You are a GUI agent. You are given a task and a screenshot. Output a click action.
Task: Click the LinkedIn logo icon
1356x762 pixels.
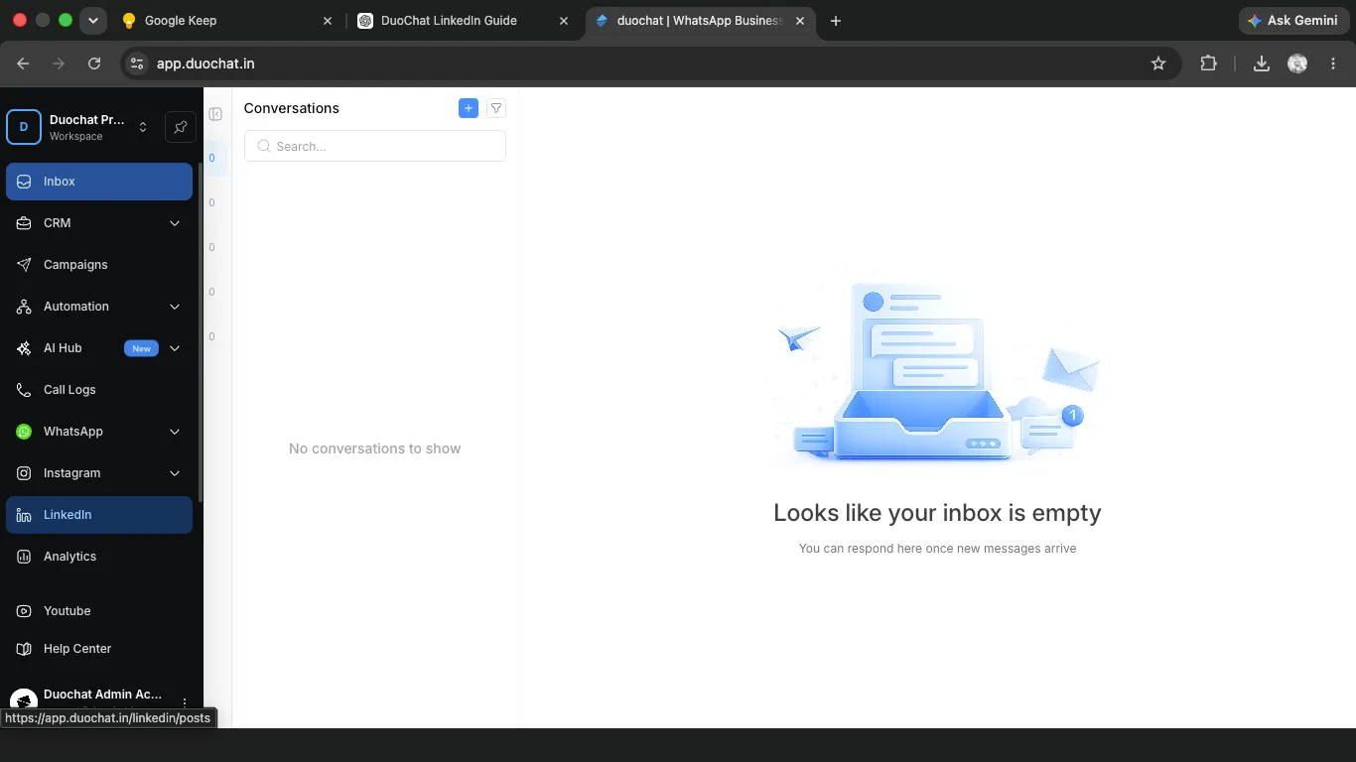pos(24,515)
